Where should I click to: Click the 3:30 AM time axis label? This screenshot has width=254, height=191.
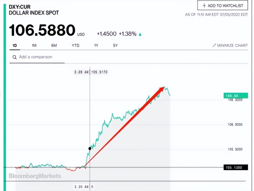click(81, 187)
